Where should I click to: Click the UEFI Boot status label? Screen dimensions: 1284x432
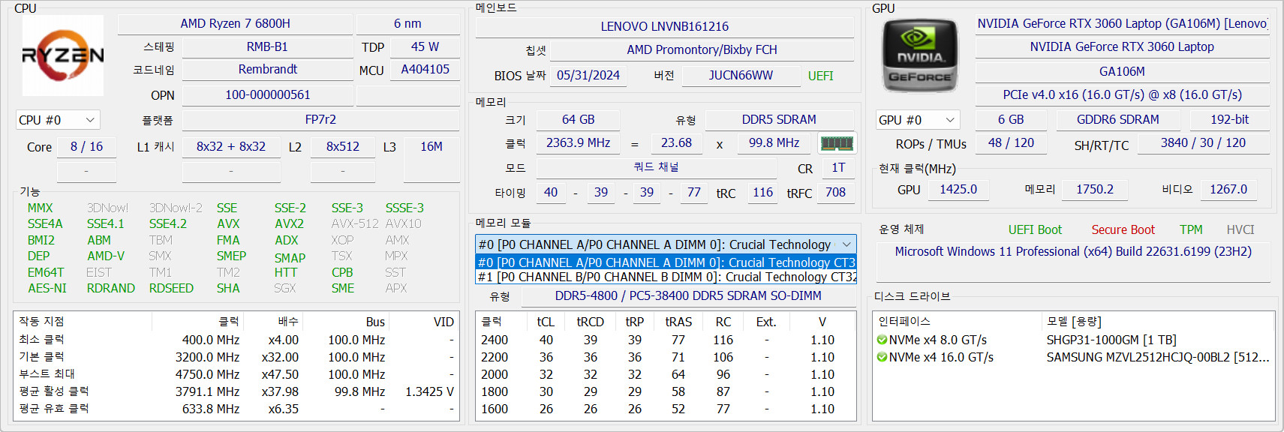point(1035,230)
